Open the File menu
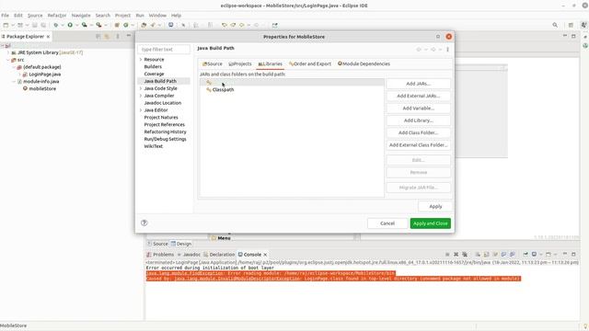This screenshot has height=331, width=589. pos(5,16)
